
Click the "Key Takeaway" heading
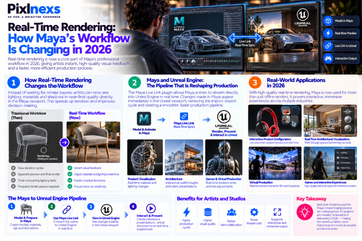point(311,199)
